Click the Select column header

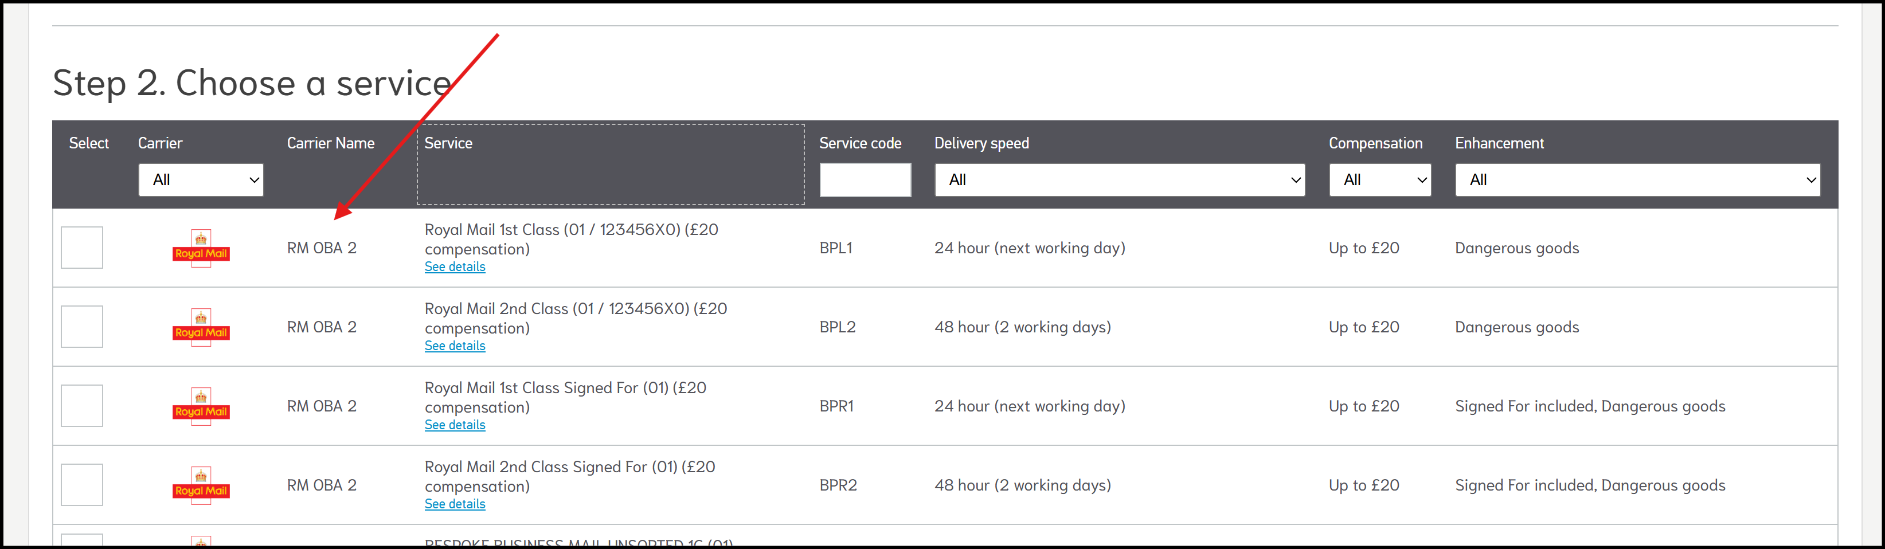(x=88, y=143)
